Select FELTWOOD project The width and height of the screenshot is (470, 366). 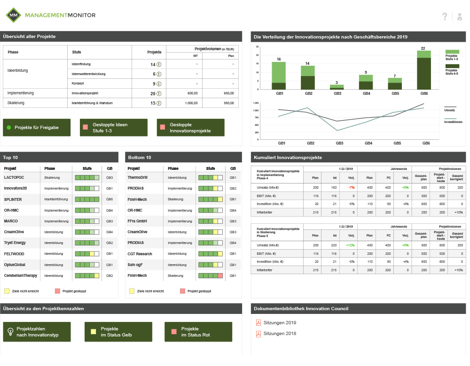(x=14, y=254)
